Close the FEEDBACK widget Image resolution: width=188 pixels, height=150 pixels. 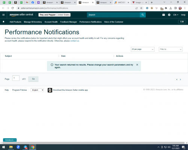[15, 140]
